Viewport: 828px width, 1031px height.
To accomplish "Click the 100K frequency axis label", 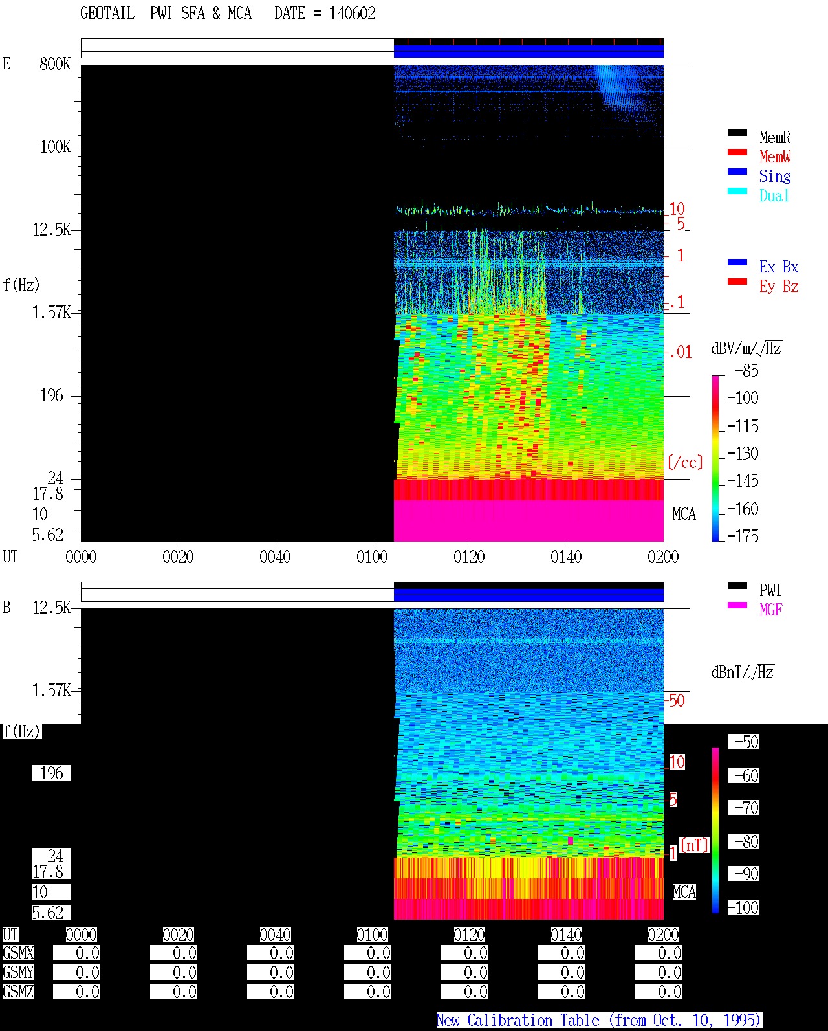I will coord(55,146).
